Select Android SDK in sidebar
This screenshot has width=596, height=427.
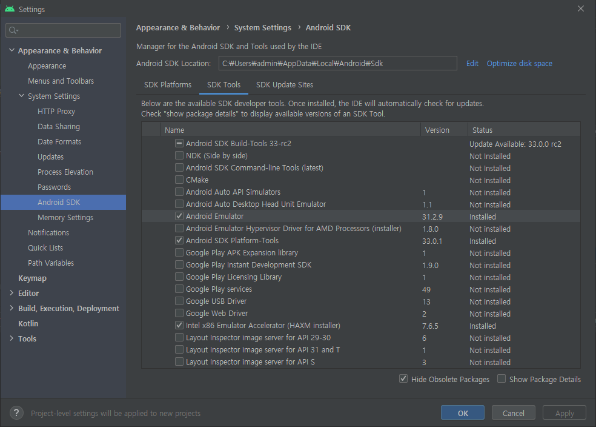pos(63,202)
